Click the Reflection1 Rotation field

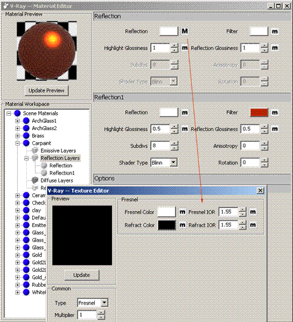250,163
